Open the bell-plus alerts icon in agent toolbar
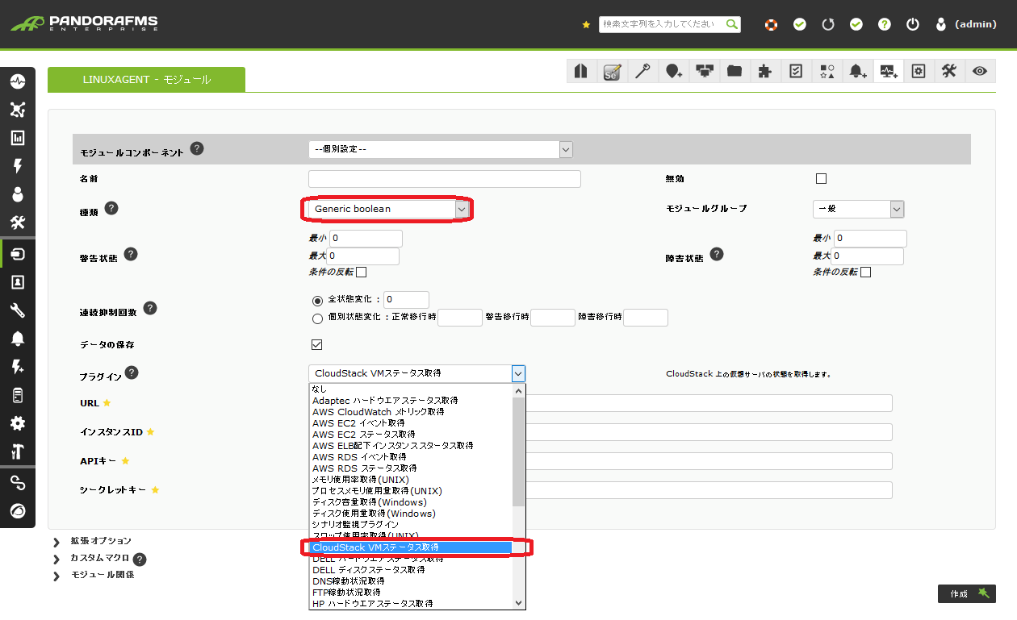This screenshot has width=1017, height=620. coord(857,71)
